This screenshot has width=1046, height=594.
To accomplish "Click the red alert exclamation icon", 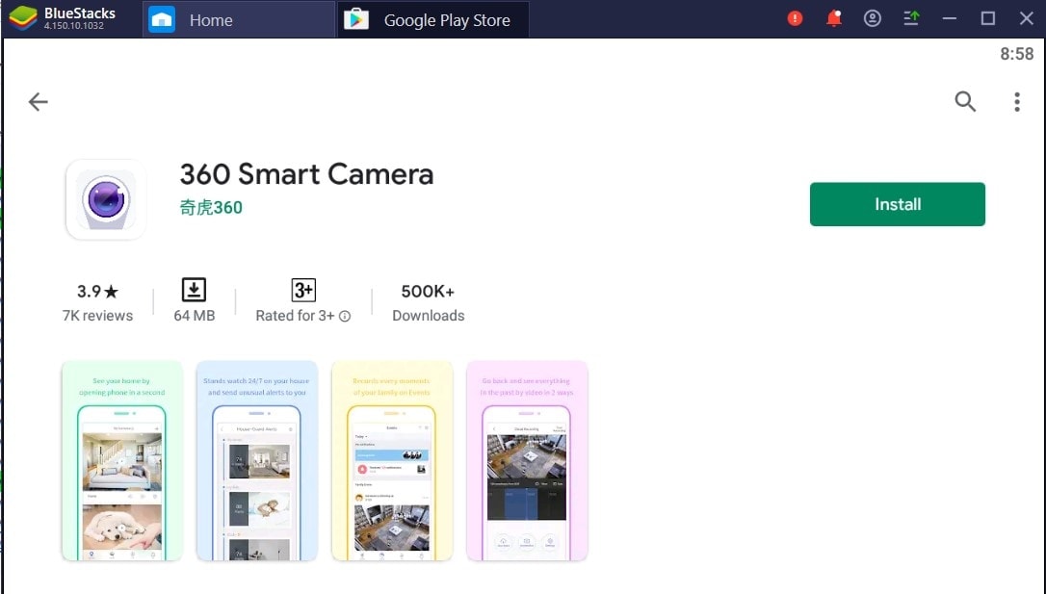I will 795,18.
